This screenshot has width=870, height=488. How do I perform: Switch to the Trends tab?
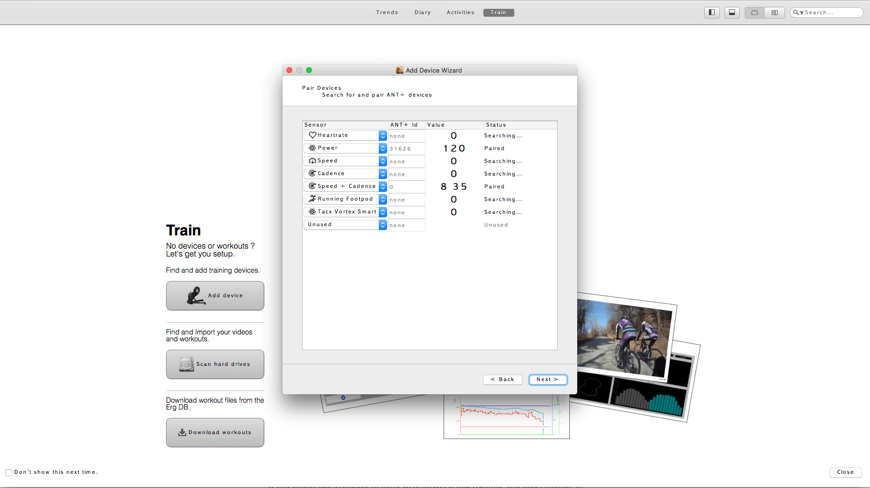tap(387, 13)
